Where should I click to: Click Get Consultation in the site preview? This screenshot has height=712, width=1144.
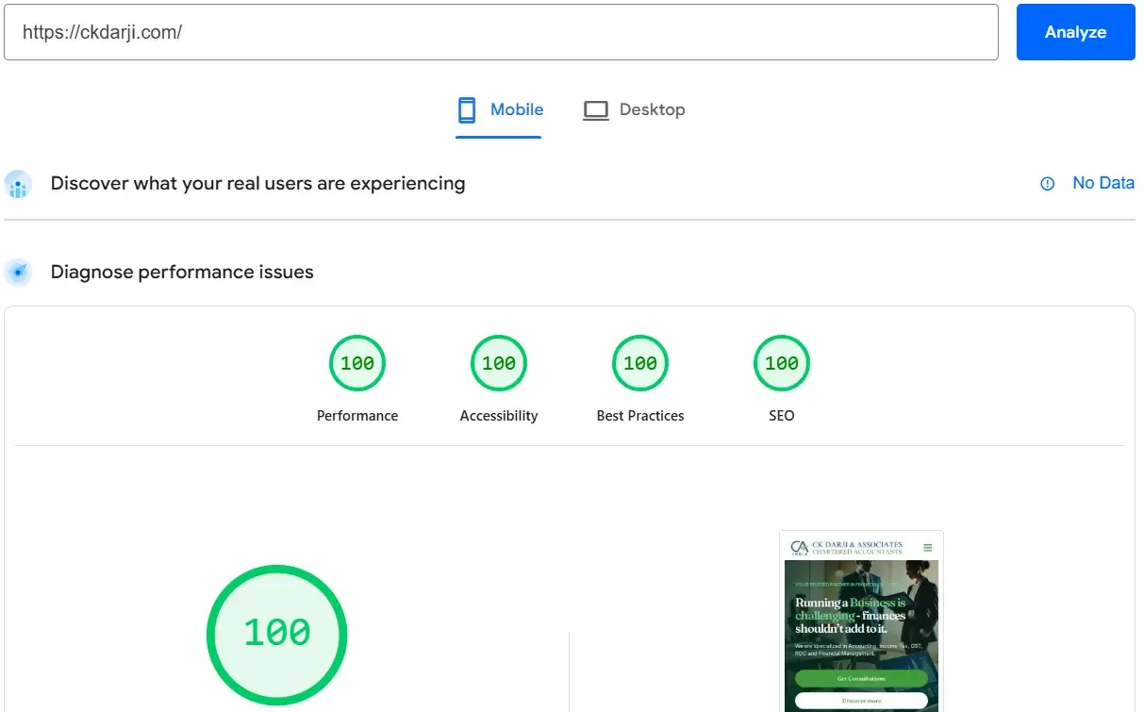861,678
